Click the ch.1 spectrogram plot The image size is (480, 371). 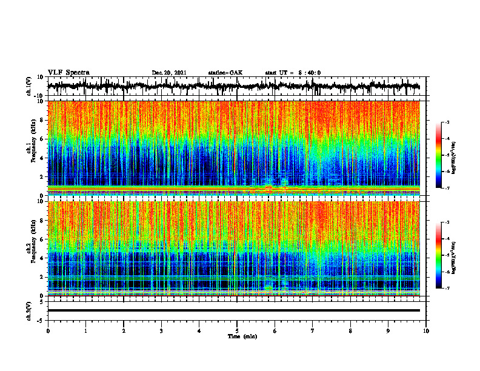click(233, 148)
